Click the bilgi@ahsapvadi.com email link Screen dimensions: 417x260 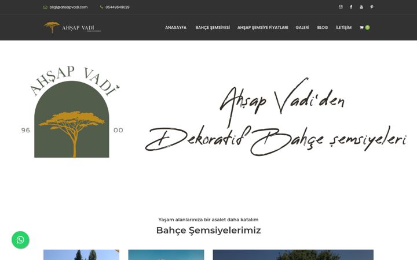[68, 7]
